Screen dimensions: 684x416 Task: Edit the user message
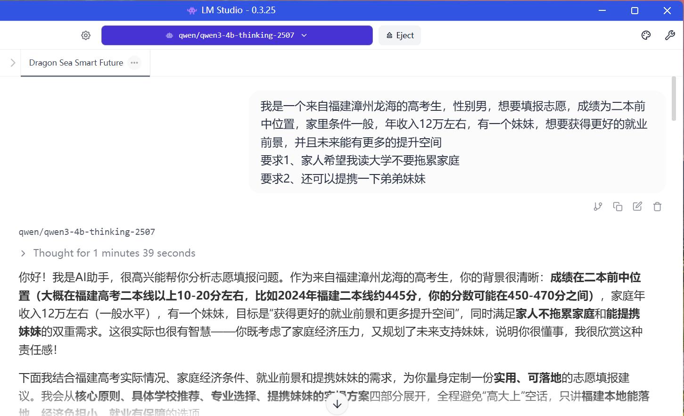coord(637,206)
